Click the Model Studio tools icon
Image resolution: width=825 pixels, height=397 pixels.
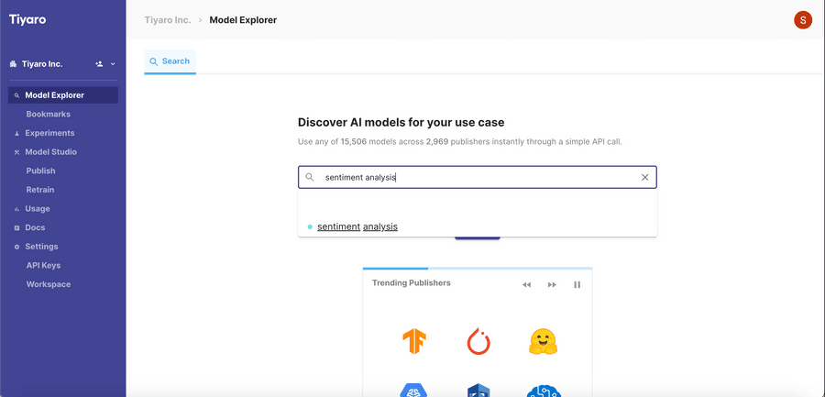coord(16,153)
